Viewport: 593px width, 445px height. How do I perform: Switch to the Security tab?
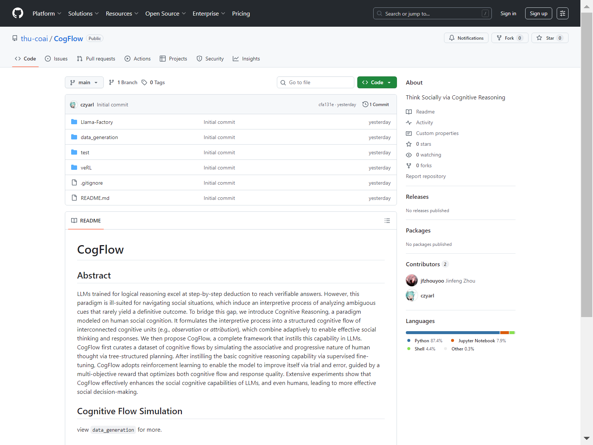210,59
